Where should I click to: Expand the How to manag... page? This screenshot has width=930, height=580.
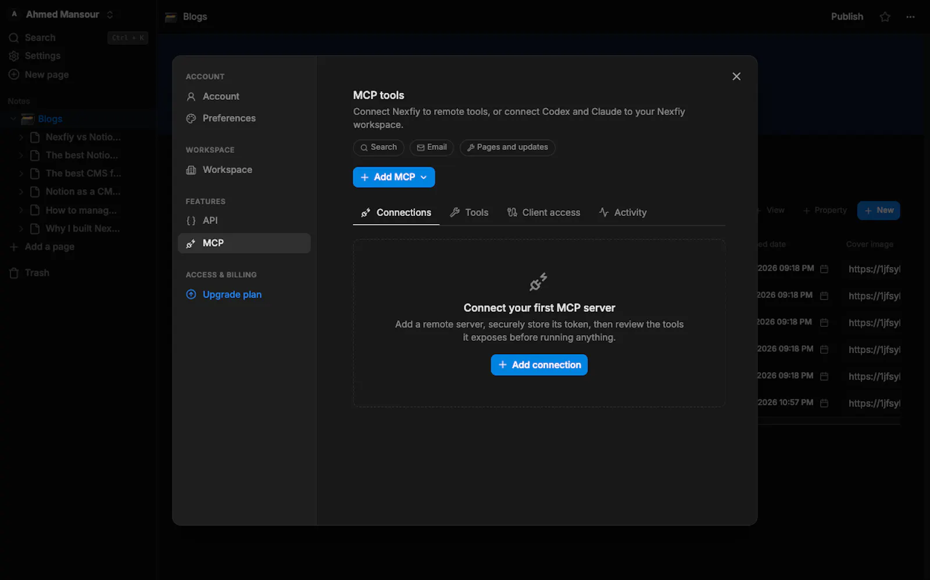click(x=21, y=210)
